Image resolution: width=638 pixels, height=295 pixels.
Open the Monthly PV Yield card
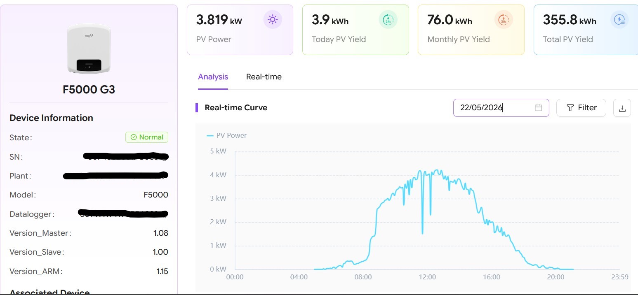tap(471, 30)
